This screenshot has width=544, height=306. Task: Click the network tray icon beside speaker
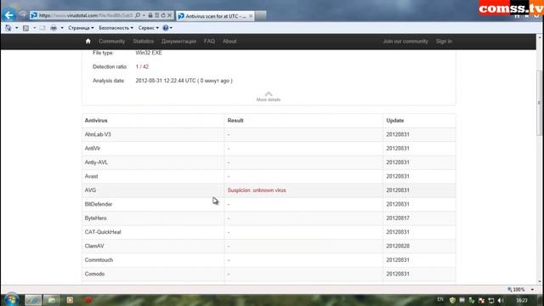tap(491, 300)
